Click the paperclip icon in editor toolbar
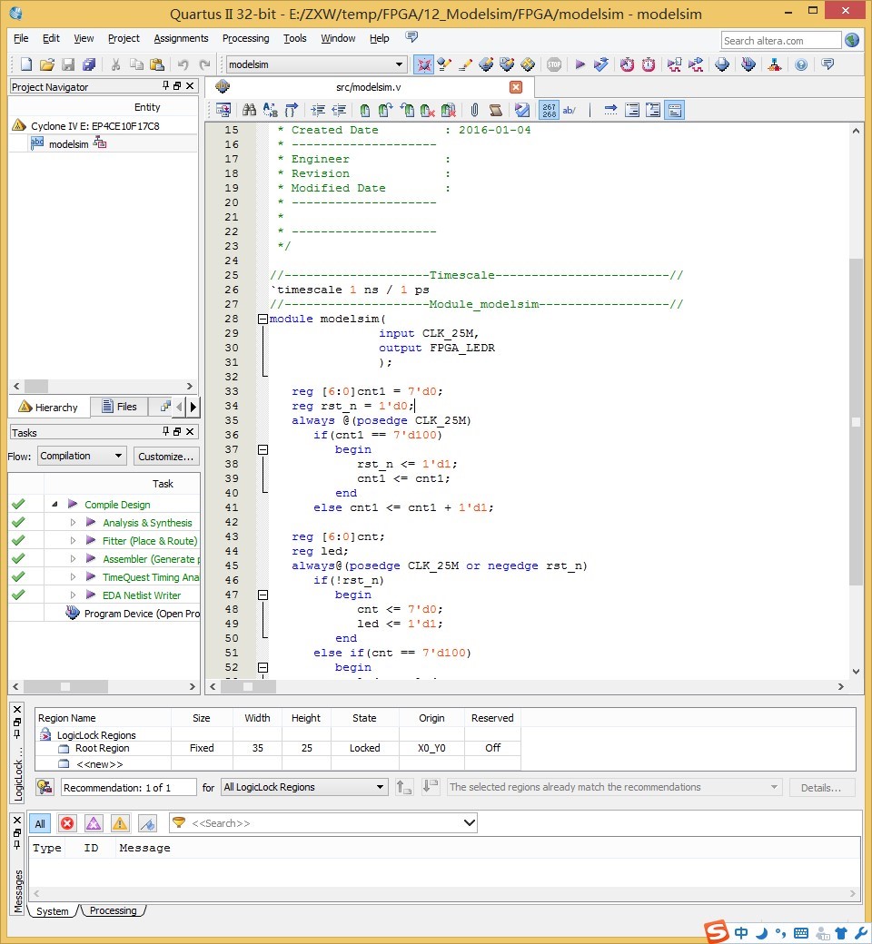Viewport: 872px width, 944px height. pyautogui.click(x=474, y=110)
